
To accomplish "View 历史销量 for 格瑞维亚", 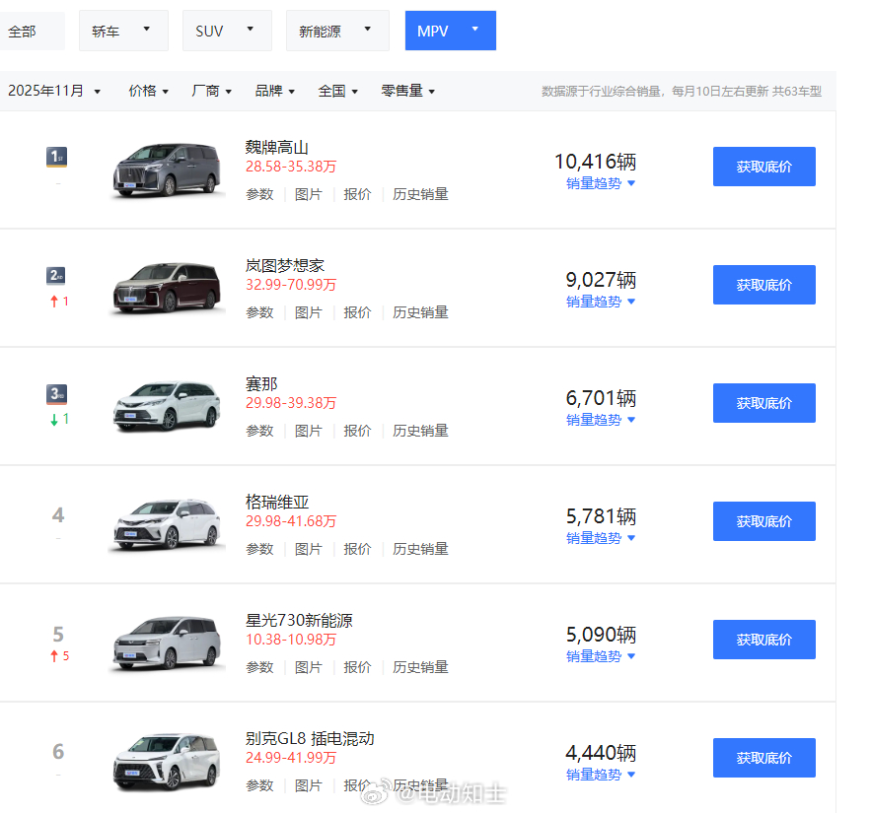I will pyautogui.click(x=420, y=549).
